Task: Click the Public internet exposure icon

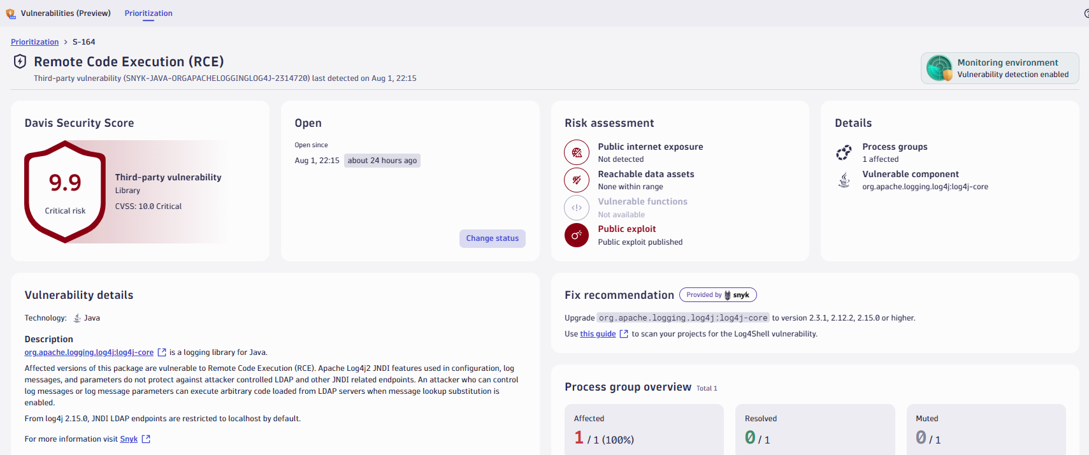Action: [x=576, y=152]
